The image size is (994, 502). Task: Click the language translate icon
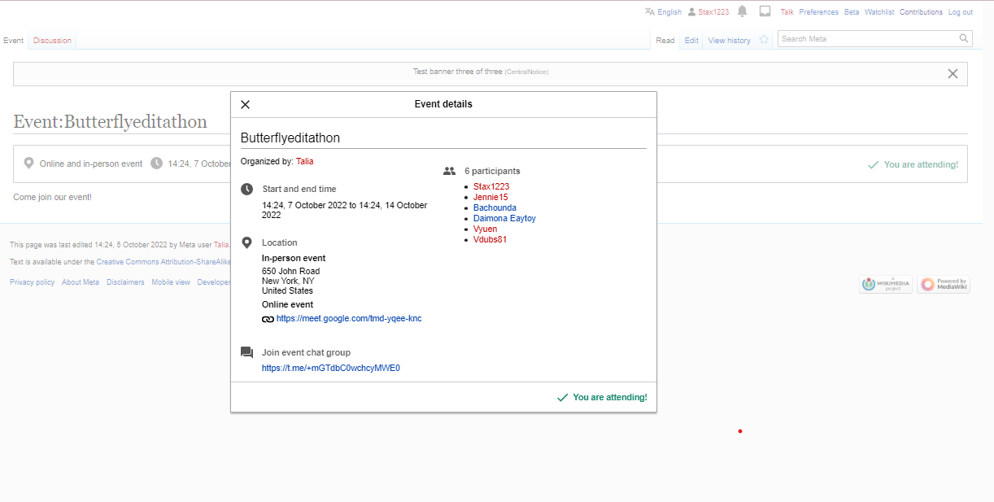coord(649,11)
